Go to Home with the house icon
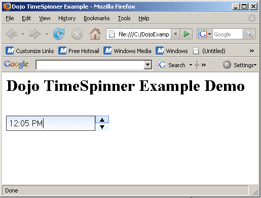The height and width of the screenshot is (198, 261). click(x=95, y=34)
